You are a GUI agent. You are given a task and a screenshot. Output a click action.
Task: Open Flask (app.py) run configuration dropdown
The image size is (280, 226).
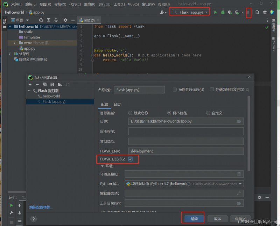pos(190,12)
